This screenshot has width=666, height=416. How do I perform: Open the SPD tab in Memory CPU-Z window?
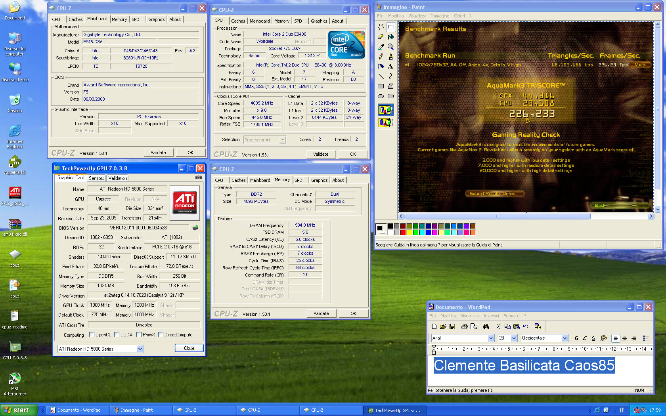click(299, 180)
